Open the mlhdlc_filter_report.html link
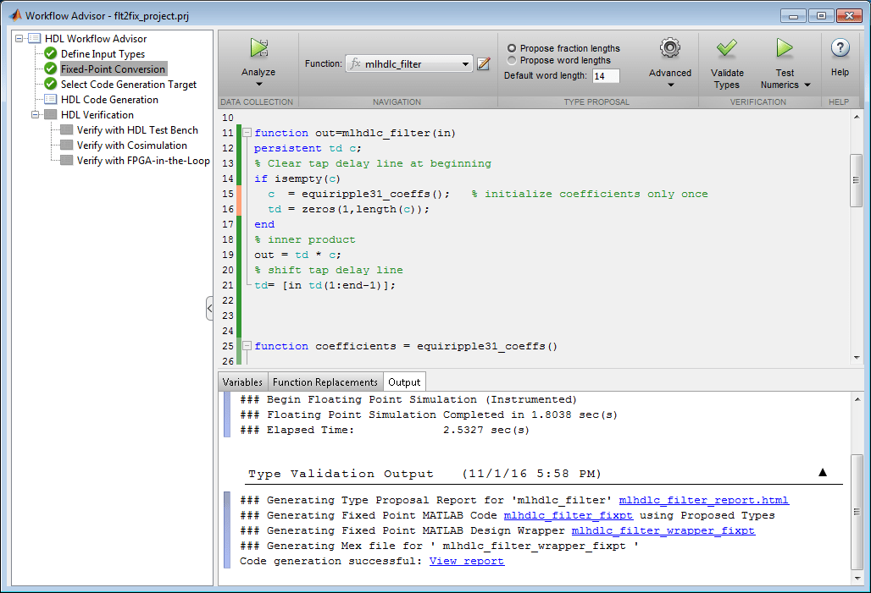This screenshot has width=871, height=593. coord(703,500)
